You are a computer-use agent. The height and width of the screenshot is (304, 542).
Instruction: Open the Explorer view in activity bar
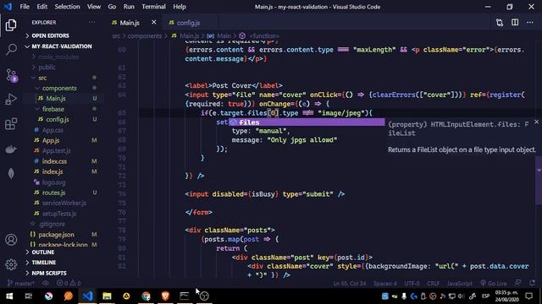pos(11,24)
